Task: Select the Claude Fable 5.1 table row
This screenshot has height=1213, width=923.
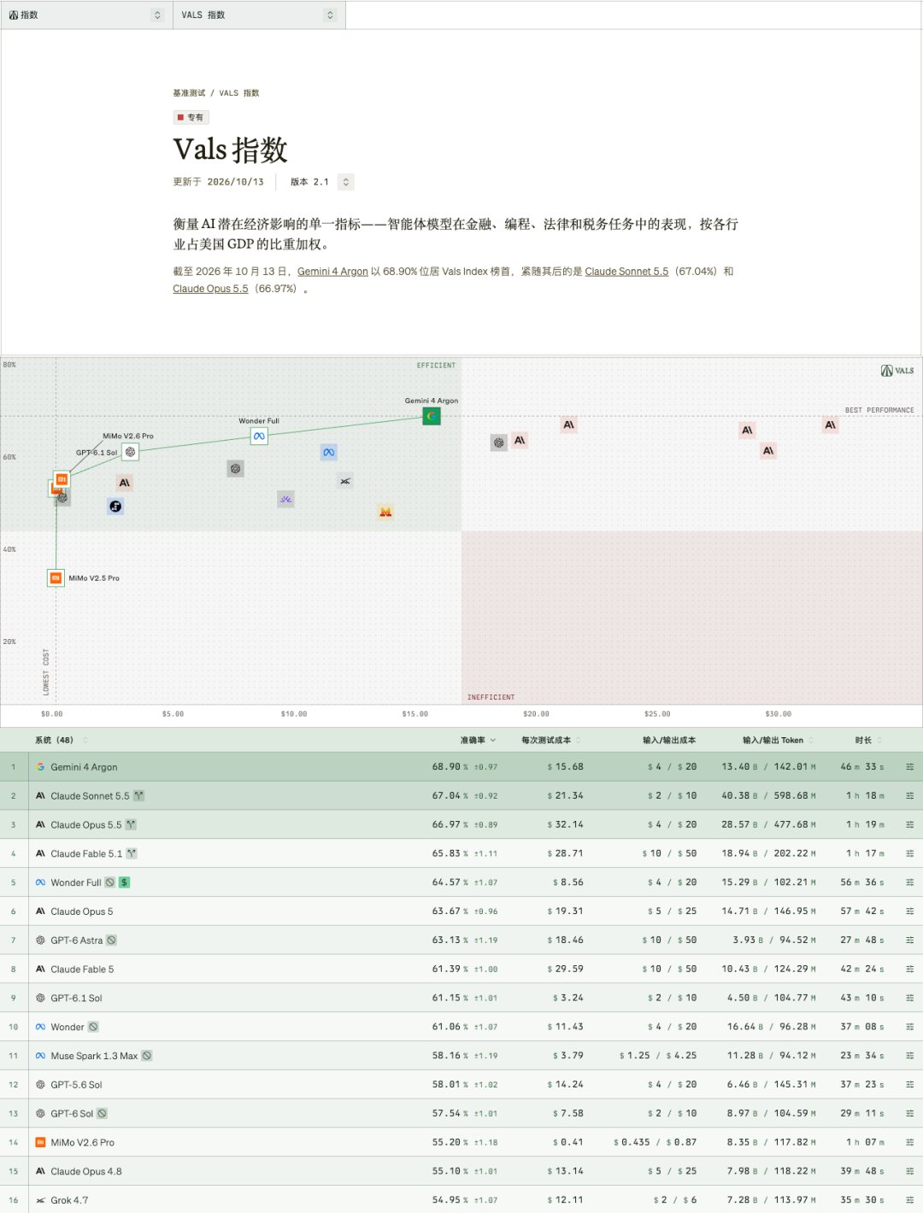Action: pos(461,853)
